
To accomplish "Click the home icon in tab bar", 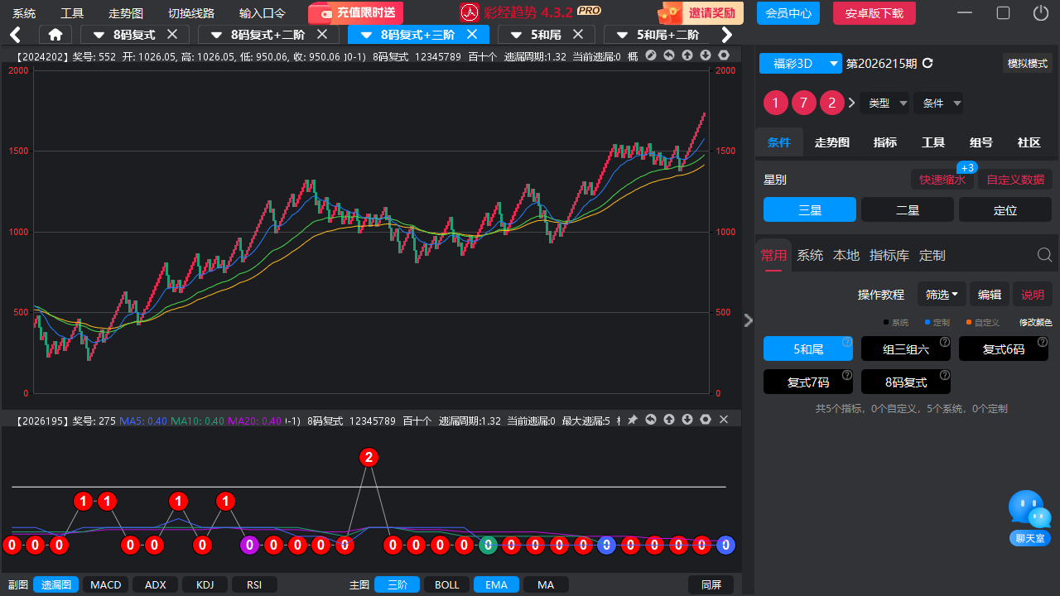I will pyautogui.click(x=55, y=35).
